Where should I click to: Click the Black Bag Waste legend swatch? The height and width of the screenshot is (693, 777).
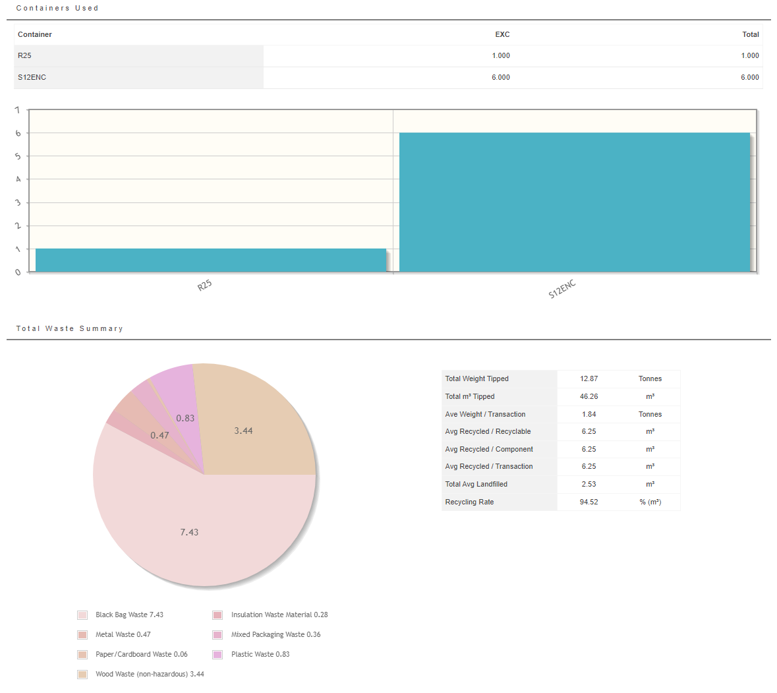click(82, 615)
